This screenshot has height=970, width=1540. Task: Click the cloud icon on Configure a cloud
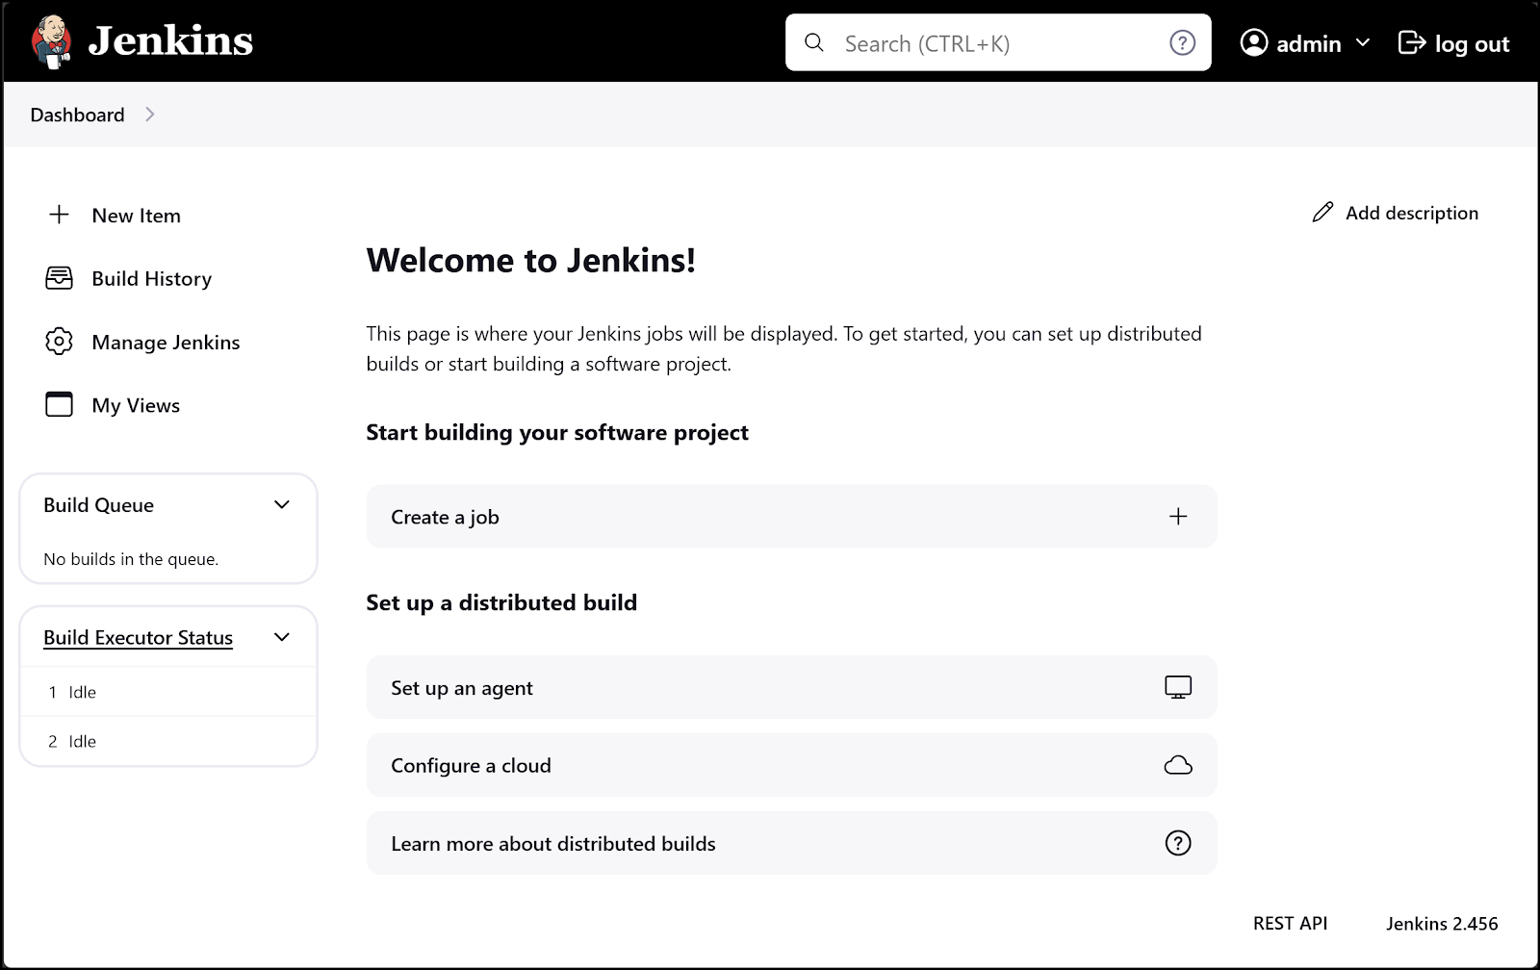(1178, 765)
